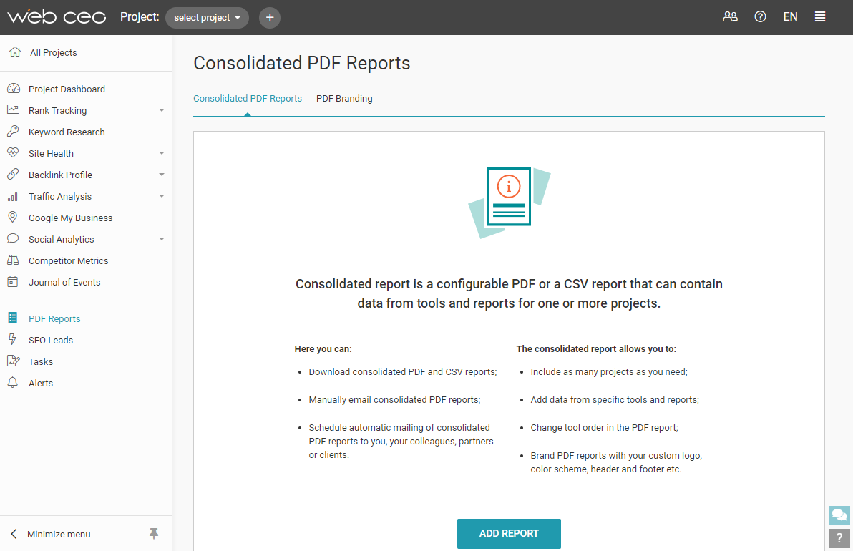This screenshot has width=853, height=551.
Task: Toggle the sidebar pin icon
Action: coord(154,534)
